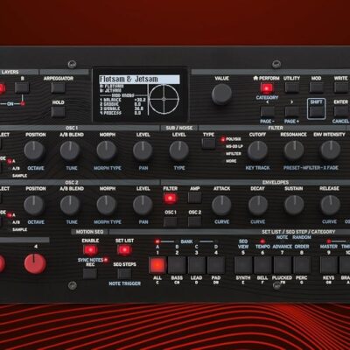
Task: Click OSC 1 A/B Blend knob
Action: point(70,150)
